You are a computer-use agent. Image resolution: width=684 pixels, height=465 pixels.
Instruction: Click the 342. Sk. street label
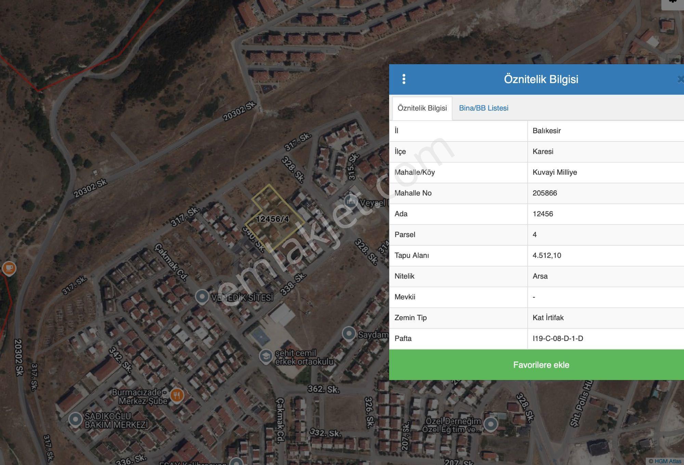click(x=120, y=360)
